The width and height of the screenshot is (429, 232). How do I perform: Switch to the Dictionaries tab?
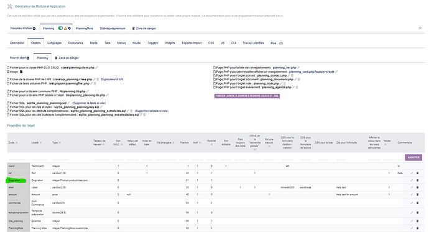75,43
